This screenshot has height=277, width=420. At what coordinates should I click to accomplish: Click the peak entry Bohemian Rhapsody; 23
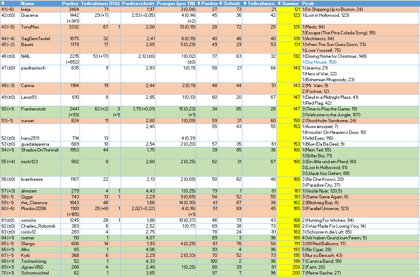click(x=328, y=80)
